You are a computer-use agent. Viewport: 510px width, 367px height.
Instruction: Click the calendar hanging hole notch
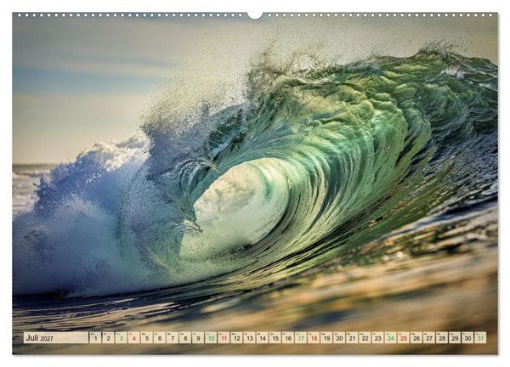[x=255, y=14]
